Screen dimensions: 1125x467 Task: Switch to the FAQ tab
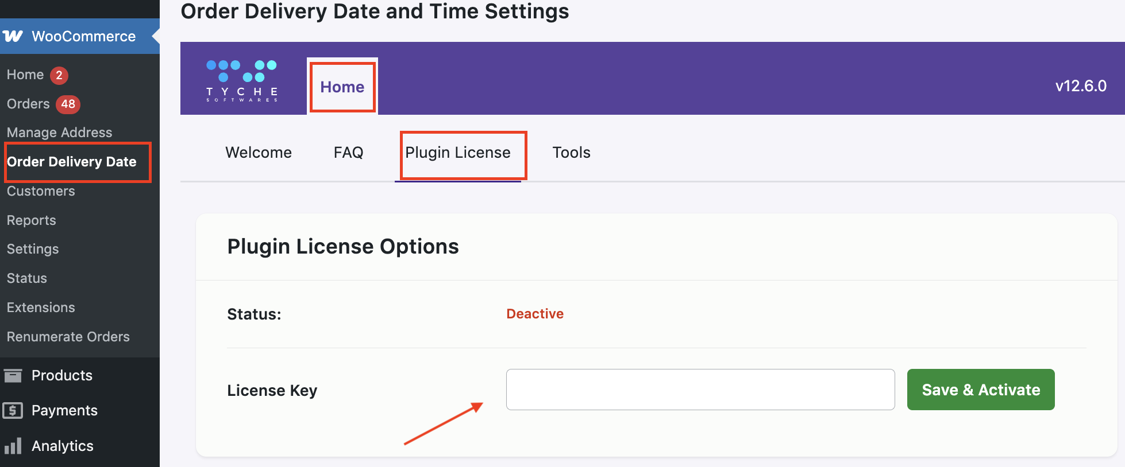(349, 153)
